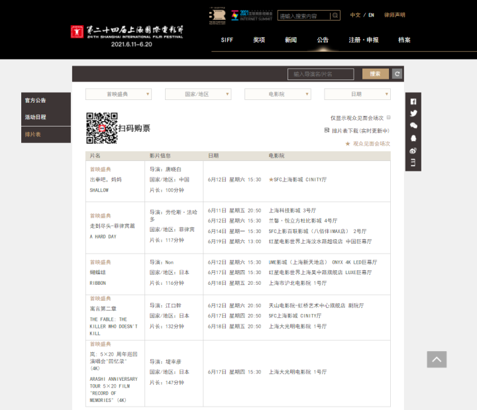The height and width of the screenshot is (410, 477).
Task: Click 天山电影院-虹桥艺术中心旗舰店 screening
Action: pos(316,305)
